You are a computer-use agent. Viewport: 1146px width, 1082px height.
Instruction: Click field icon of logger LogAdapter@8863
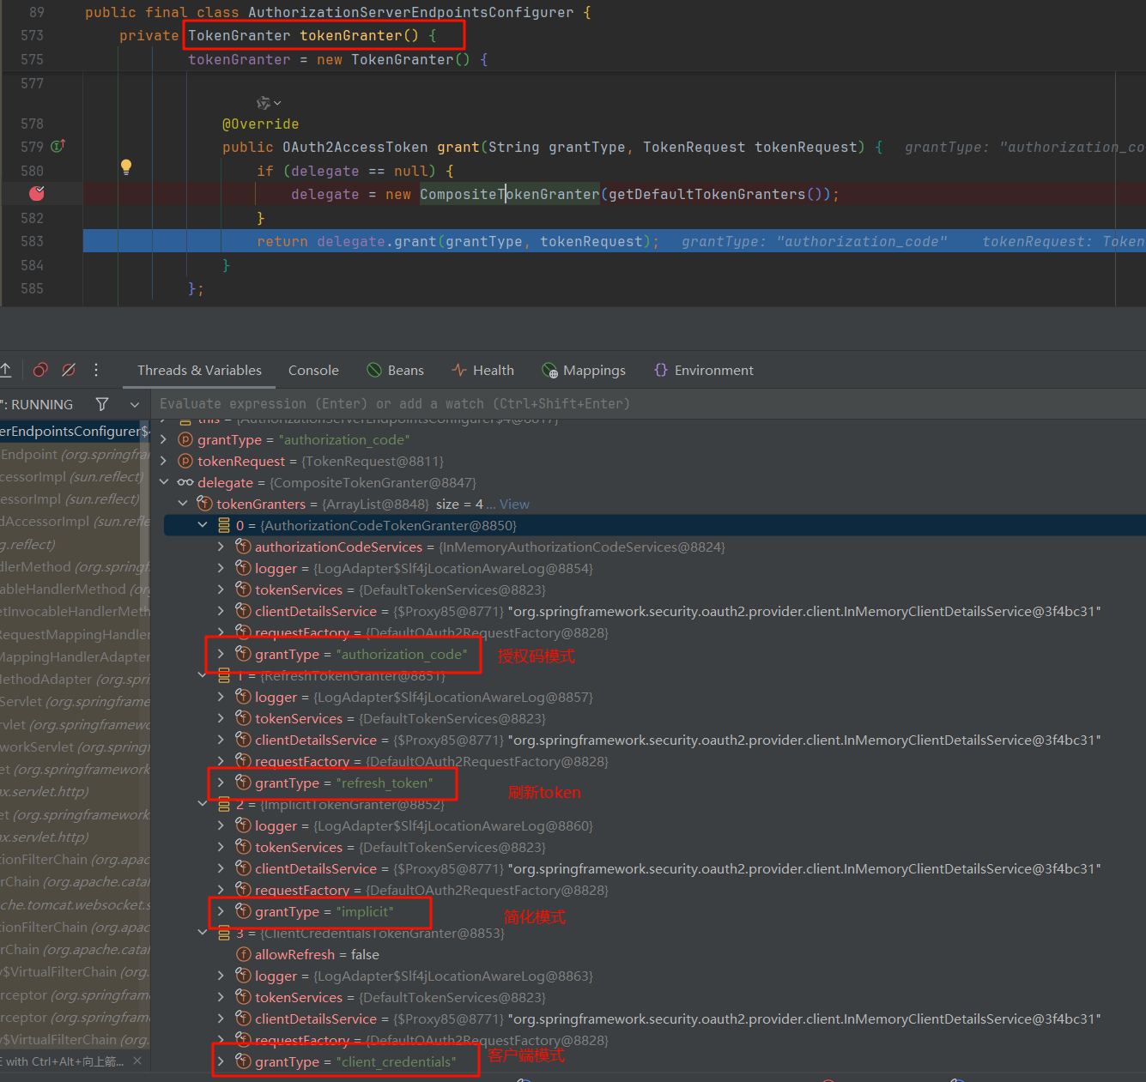[x=243, y=976]
